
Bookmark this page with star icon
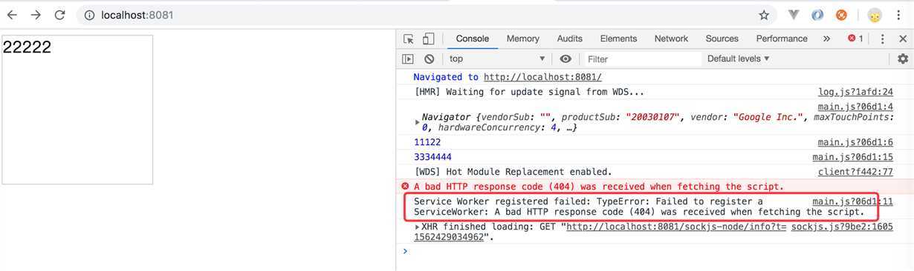click(x=764, y=15)
